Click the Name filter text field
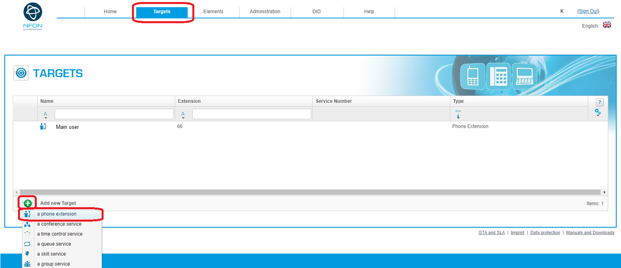This screenshot has height=268, width=621. 114,114
